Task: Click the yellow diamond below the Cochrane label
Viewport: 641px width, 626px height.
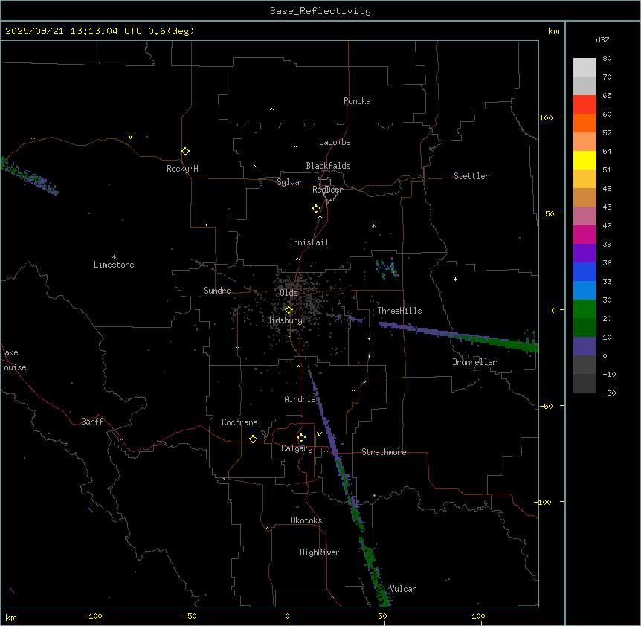Action: tap(253, 439)
